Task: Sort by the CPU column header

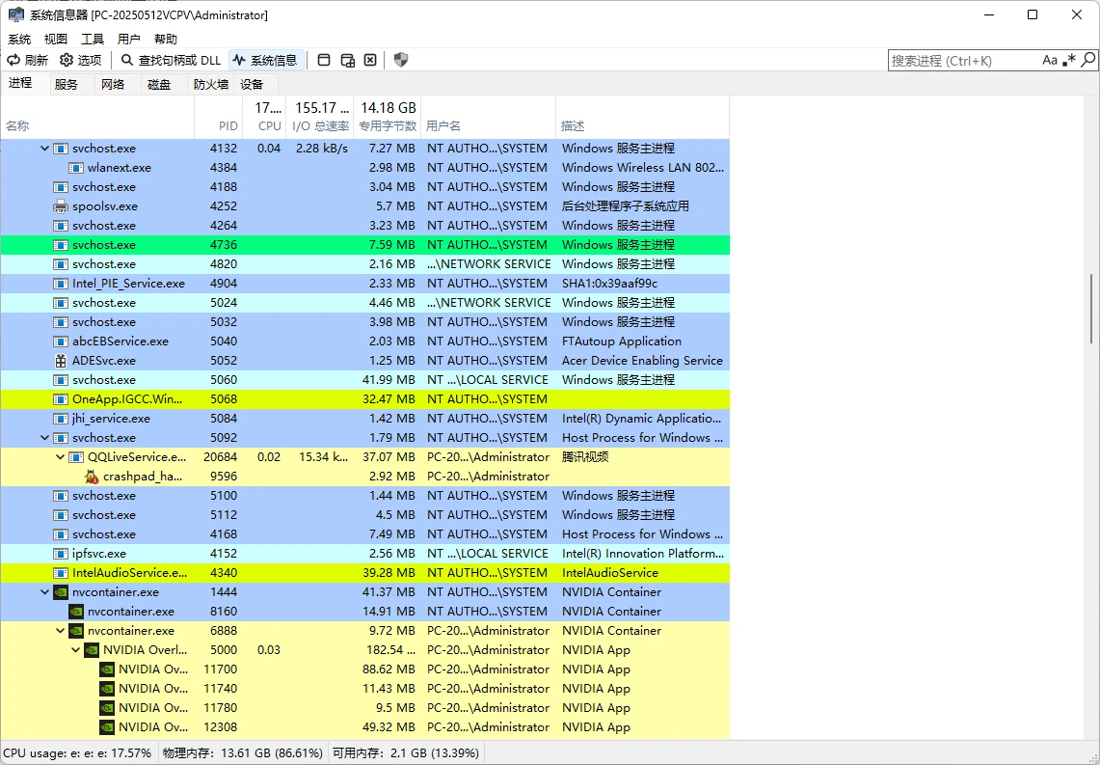Action: (x=265, y=117)
